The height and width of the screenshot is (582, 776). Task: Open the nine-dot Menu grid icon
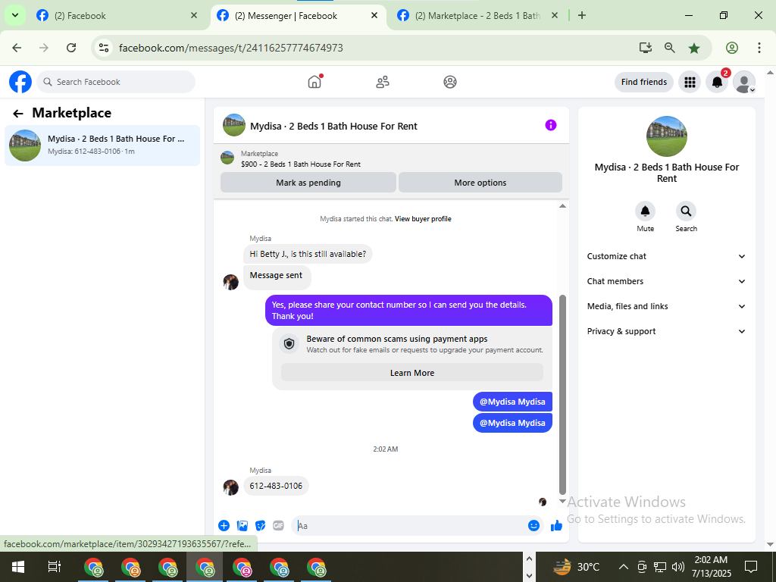690,82
